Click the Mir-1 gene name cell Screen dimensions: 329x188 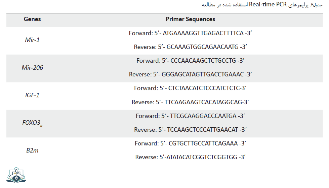point(32,40)
